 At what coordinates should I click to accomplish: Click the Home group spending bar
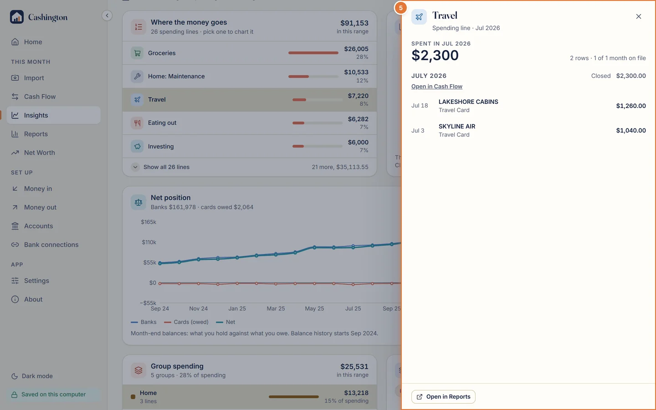(294, 397)
